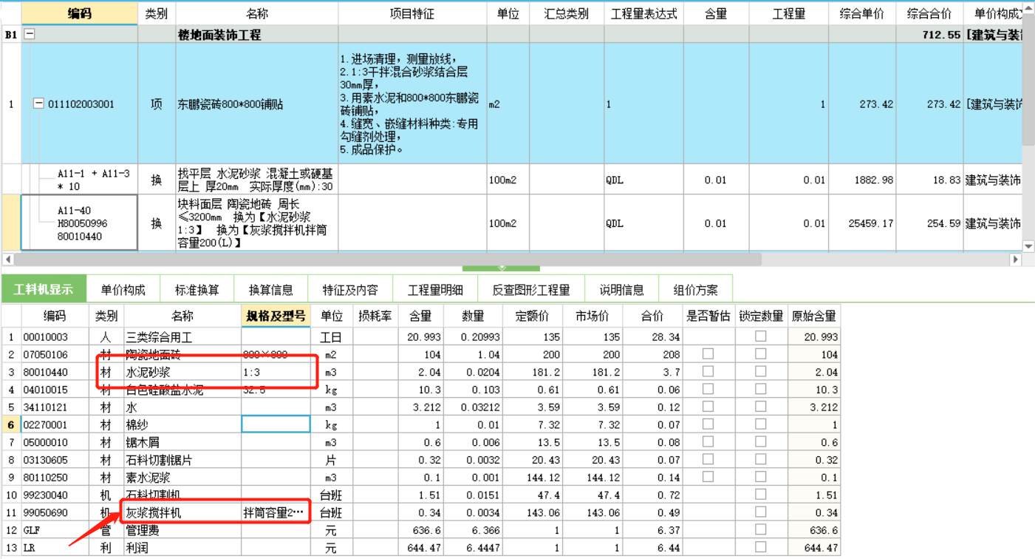1035x559 pixels.
Task: Open the 反查图形工程量 tab
Action: point(531,290)
